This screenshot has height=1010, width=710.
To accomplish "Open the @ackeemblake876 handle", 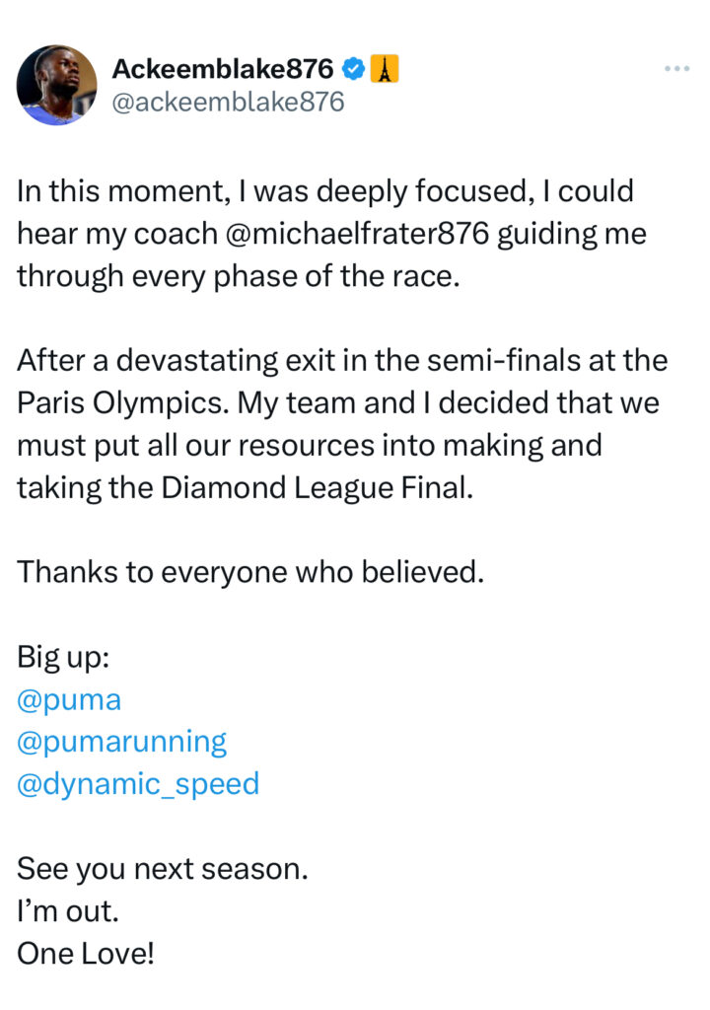I will tap(228, 103).
